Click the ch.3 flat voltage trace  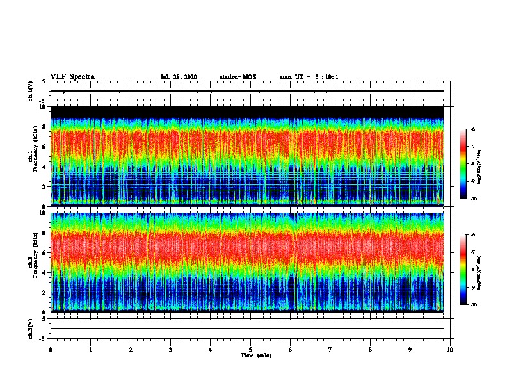click(247, 329)
